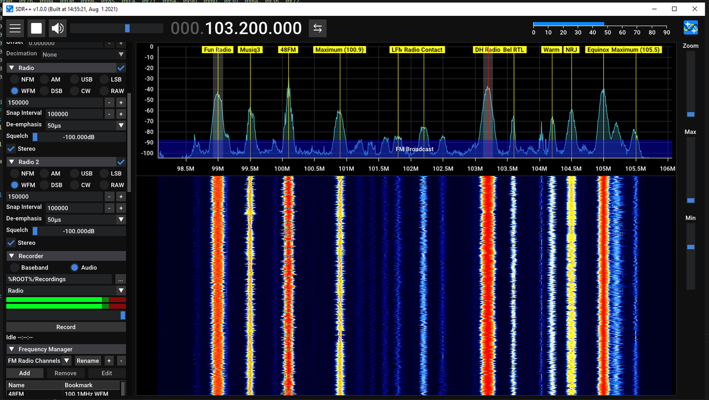Click the minus icon beside Rename
The width and height of the screenshot is (709, 400).
click(121, 360)
